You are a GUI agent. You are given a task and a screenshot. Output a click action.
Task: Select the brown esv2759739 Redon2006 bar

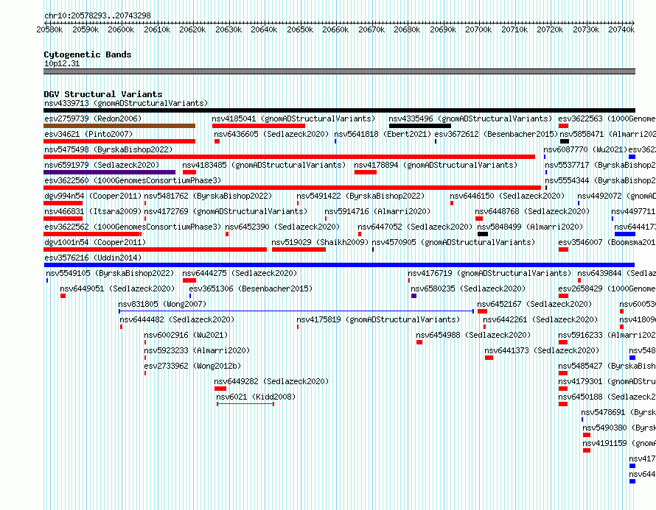pyautogui.click(x=119, y=126)
